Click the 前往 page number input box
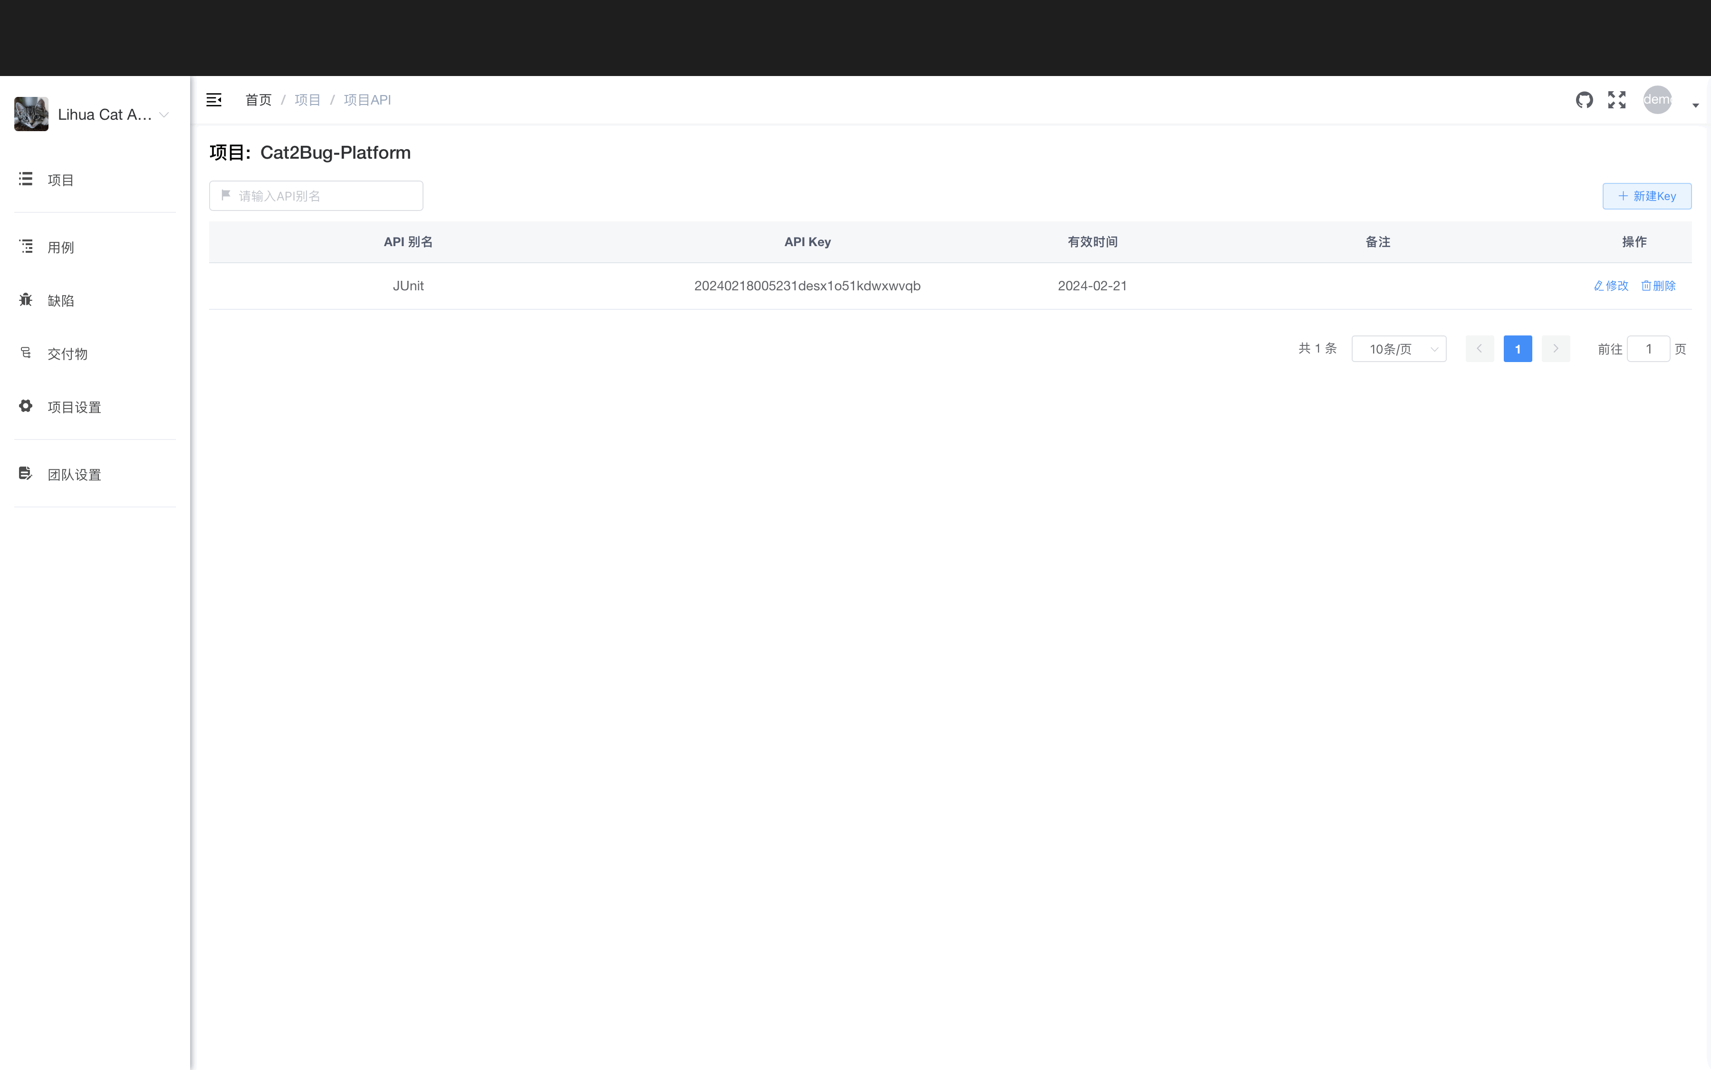Image resolution: width=1711 pixels, height=1070 pixels. [x=1648, y=349]
